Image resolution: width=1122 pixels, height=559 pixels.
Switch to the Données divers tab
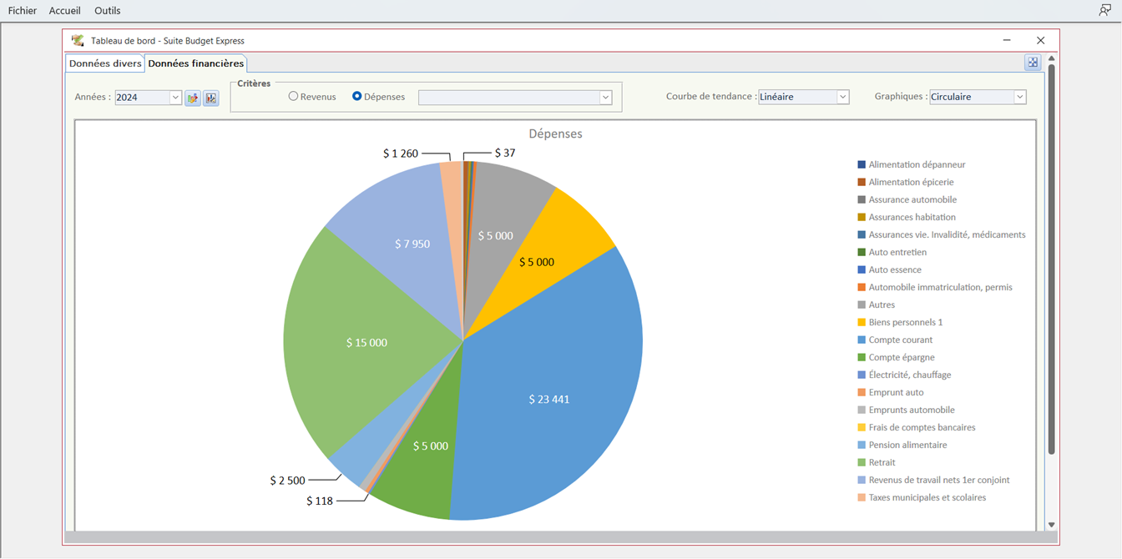(105, 63)
